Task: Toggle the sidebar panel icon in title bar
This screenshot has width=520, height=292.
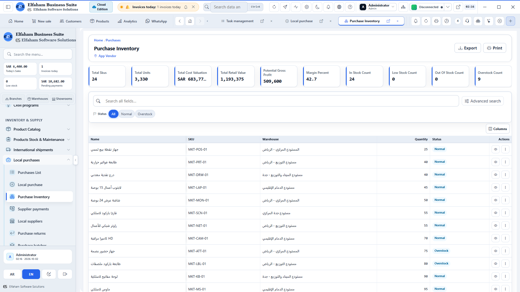Action: click(x=8, y=7)
